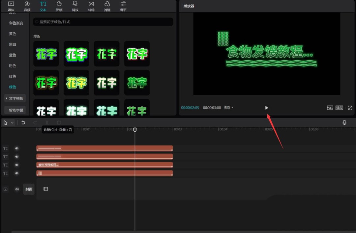The height and width of the screenshot is (233, 356).
Task: Open 智能字幕 smart captions
Action: click(x=15, y=110)
